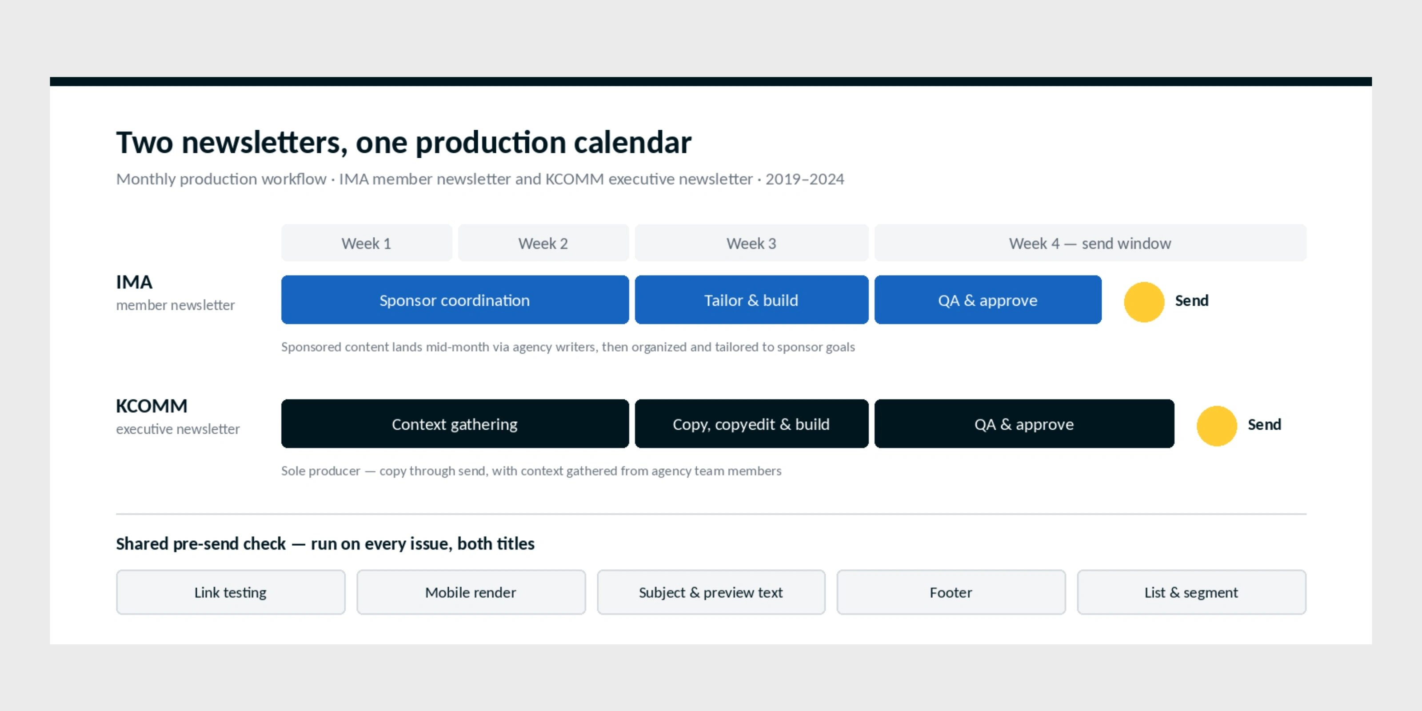Click the Sponsor coordination bar
Image resolution: width=1422 pixels, height=711 pixels.
coord(455,300)
